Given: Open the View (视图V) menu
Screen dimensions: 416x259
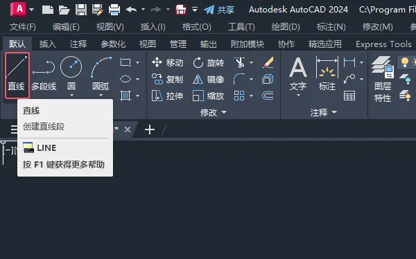Looking at the screenshot, I should coord(110,27).
